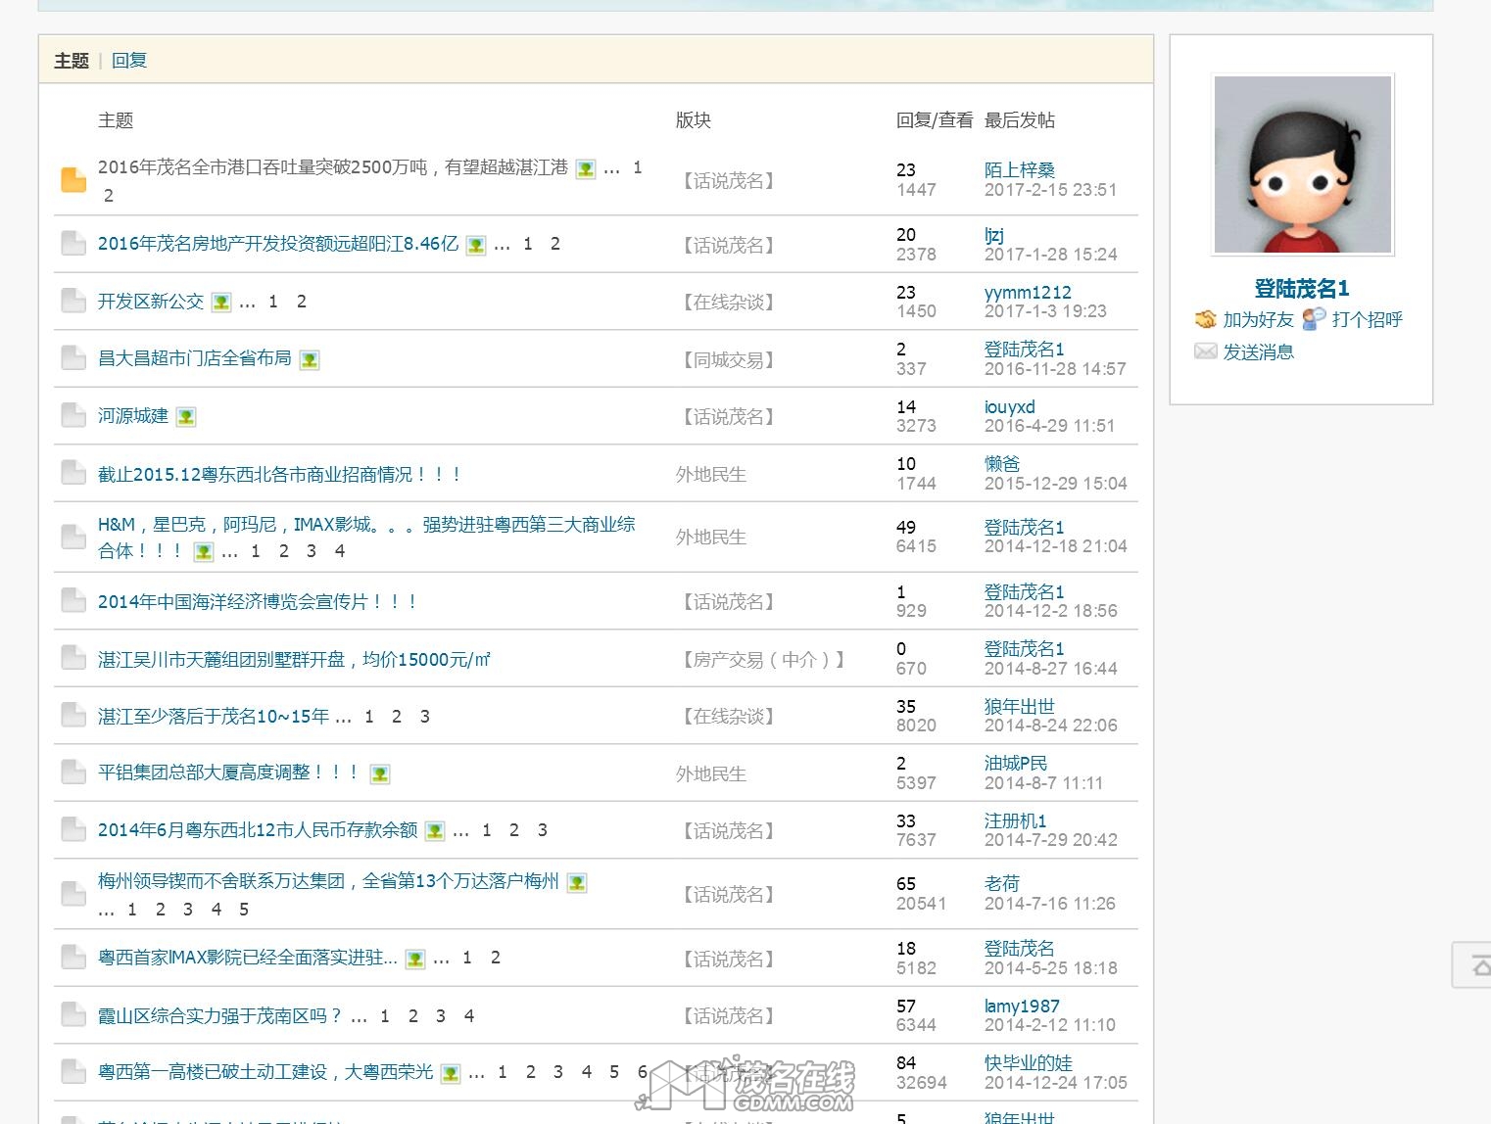
Task: Click thread icon beside 湛江吴川市天麓组团 thread
Action: [x=73, y=658]
